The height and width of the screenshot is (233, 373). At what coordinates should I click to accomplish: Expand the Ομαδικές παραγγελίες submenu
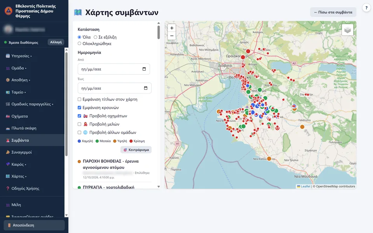click(x=32, y=104)
